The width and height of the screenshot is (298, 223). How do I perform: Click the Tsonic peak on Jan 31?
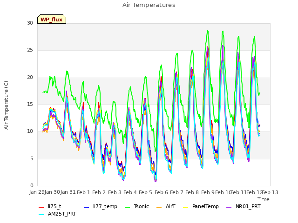pos(67,71)
